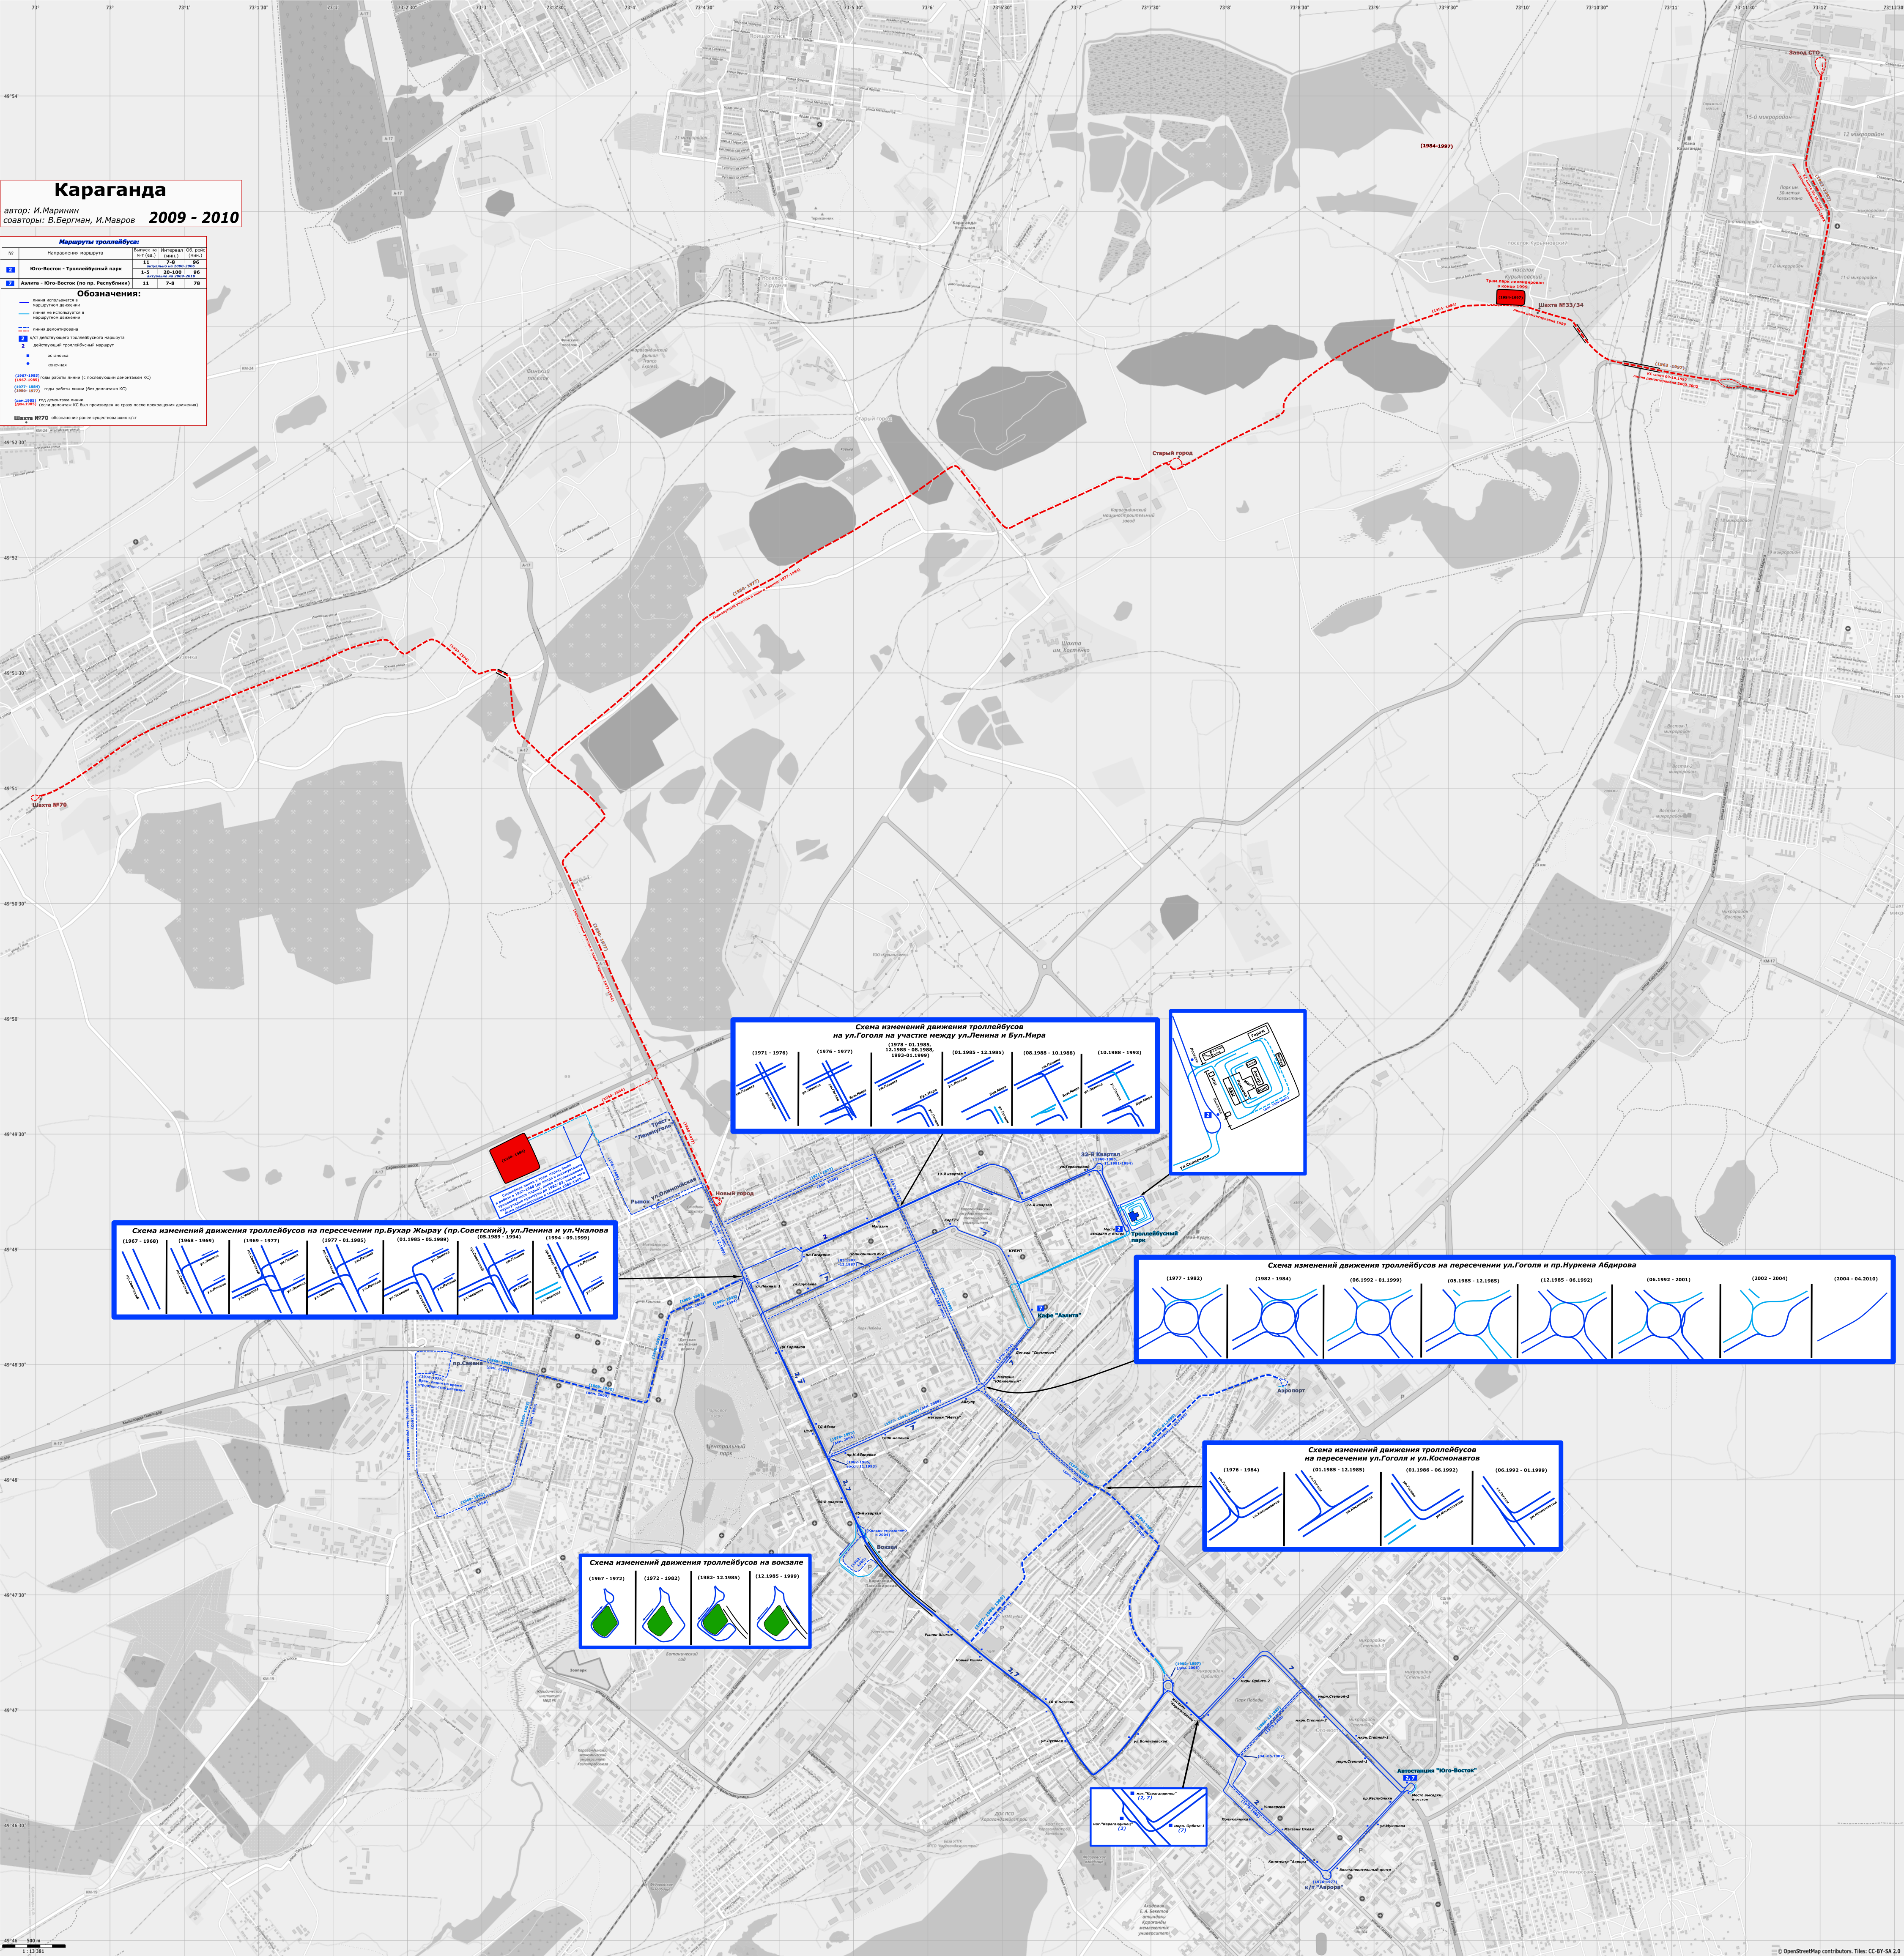This screenshot has height=1956, width=1904.
Task: Click the (1977 - 1982) roundabout diagram
Action: tap(1181, 1317)
